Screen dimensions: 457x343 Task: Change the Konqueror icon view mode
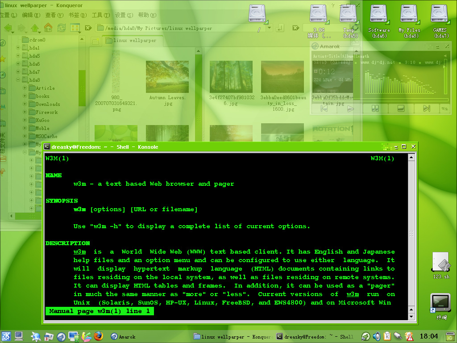[x=75, y=28]
